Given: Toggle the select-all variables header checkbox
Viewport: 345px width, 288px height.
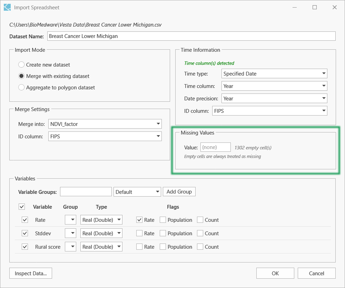Looking at the screenshot, I should 22,207.
